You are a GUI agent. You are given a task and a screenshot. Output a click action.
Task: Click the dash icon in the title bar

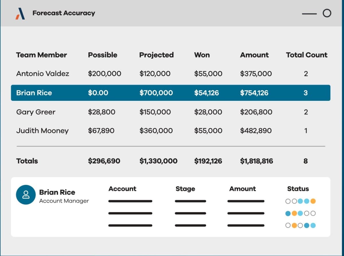309,13
